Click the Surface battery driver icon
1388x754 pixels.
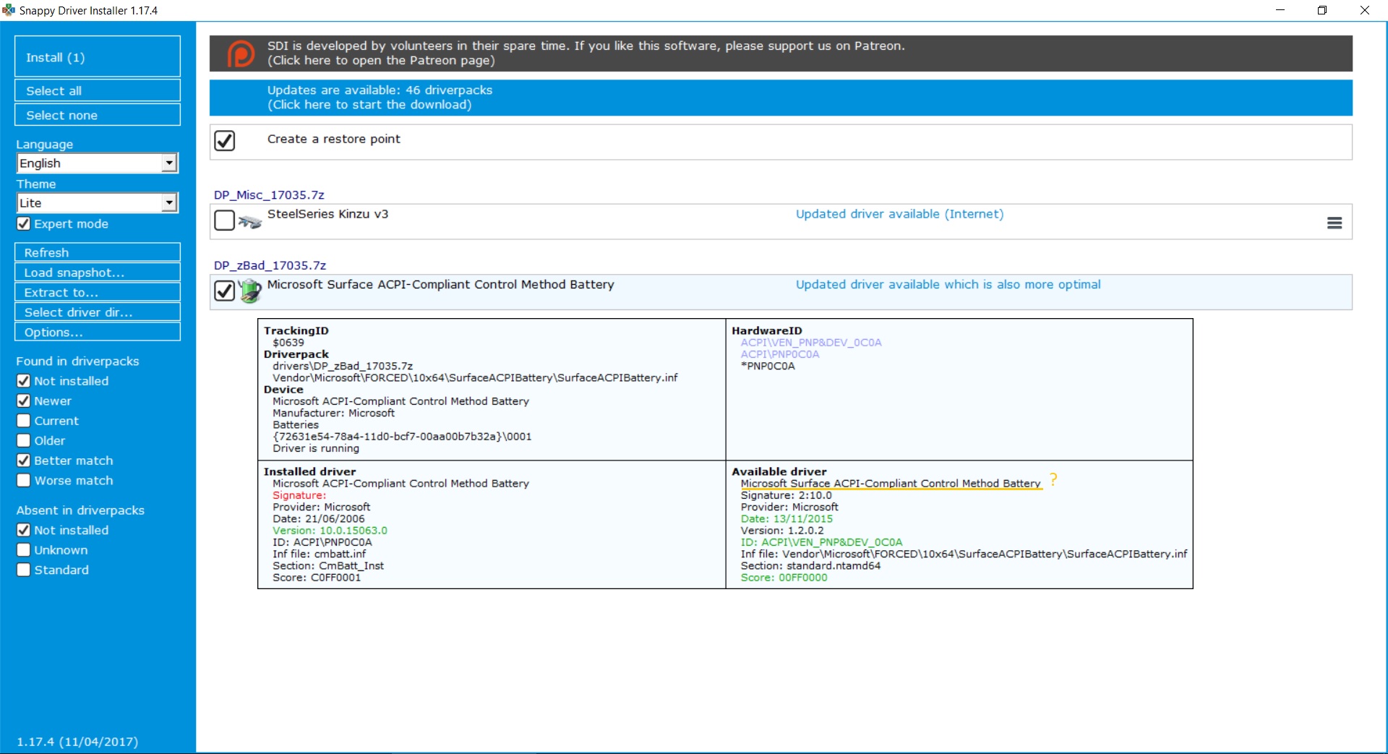[x=250, y=291]
